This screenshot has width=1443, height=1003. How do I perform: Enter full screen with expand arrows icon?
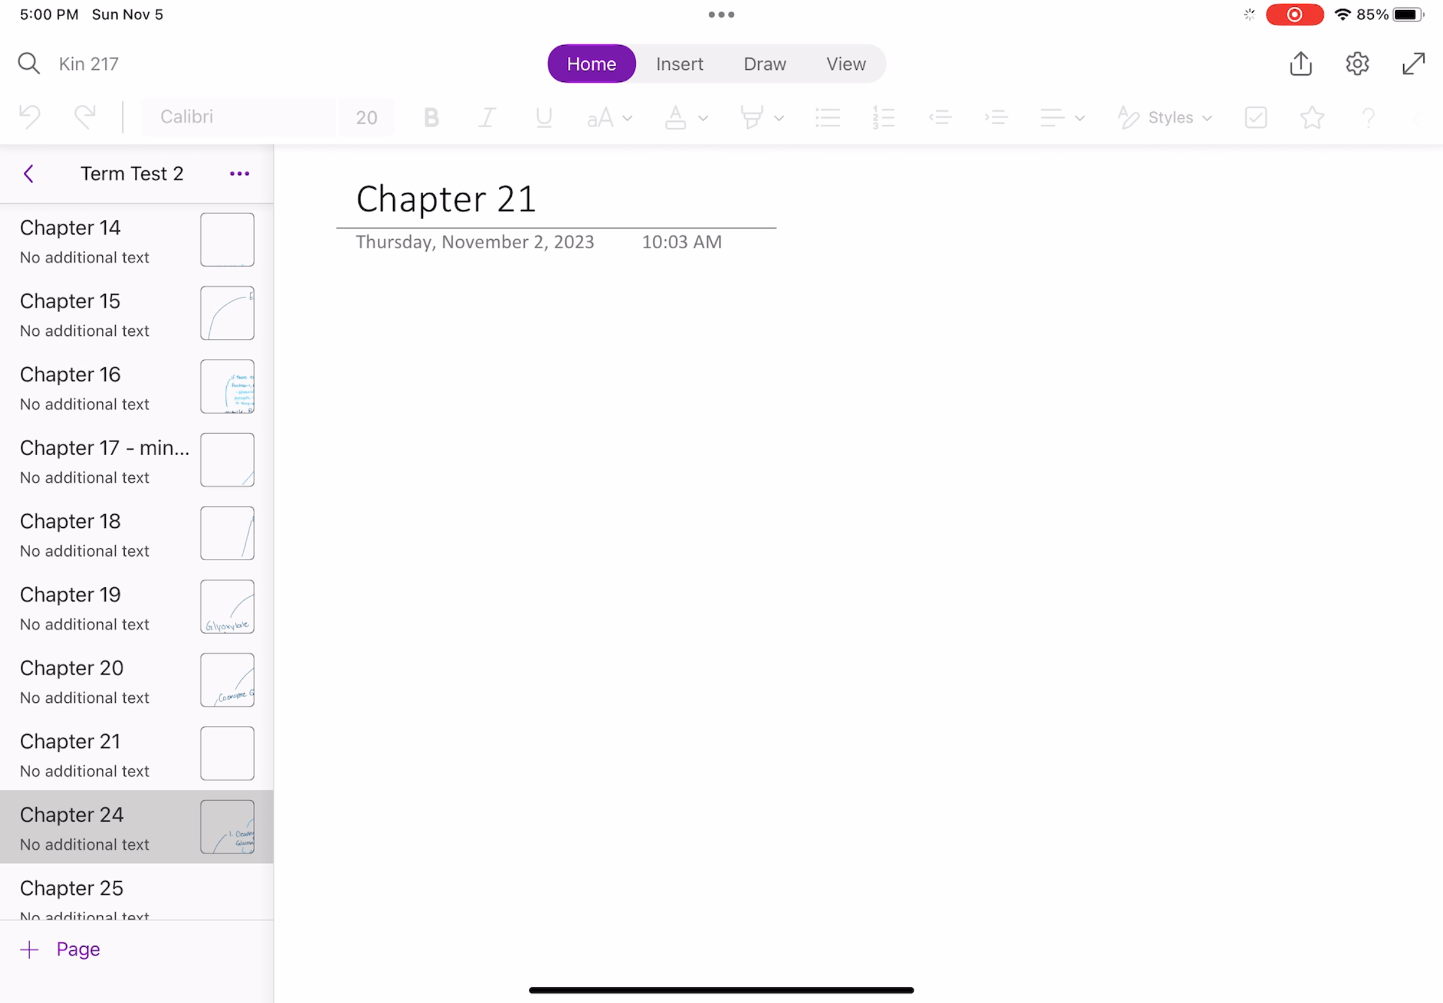click(1413, 64)
